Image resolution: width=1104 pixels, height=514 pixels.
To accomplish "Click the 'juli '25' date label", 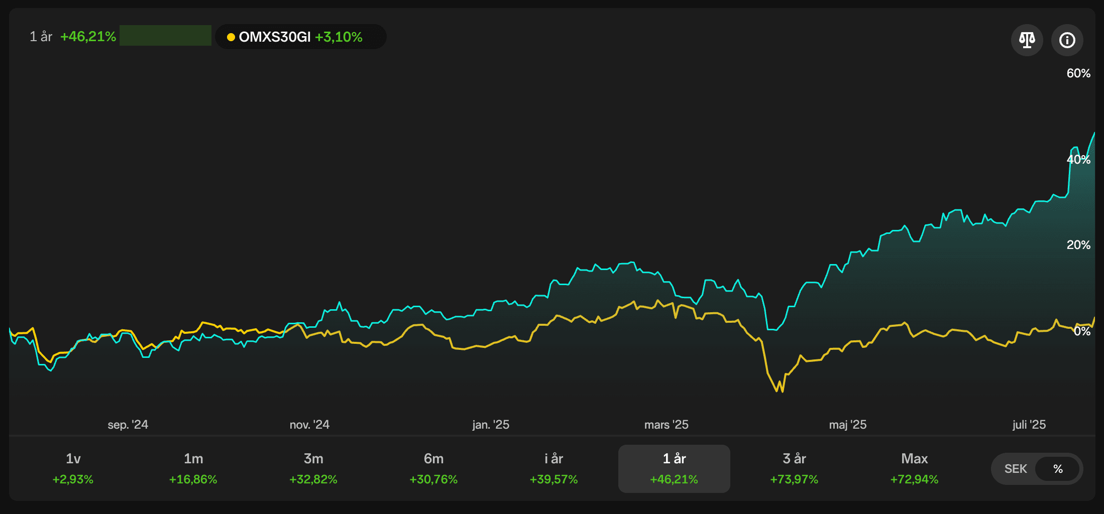I will point(1029,425).
